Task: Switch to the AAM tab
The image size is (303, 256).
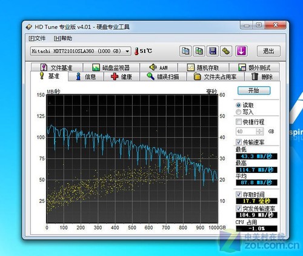Action: click(159, 67)
